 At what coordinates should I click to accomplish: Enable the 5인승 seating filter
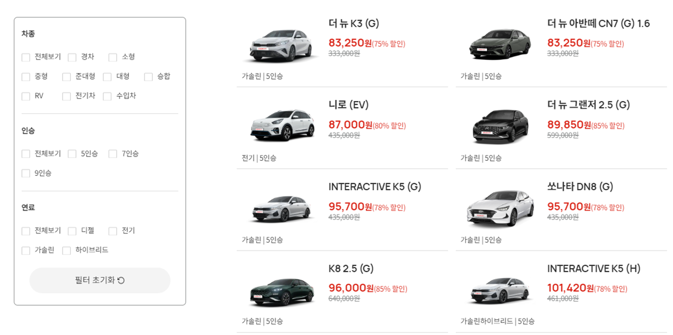click(x=72, y=153)
